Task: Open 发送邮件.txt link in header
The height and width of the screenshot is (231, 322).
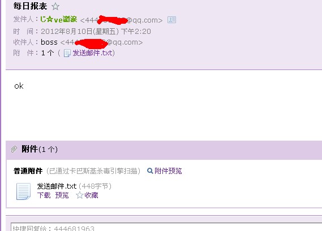Action: [x=93, y=53]
